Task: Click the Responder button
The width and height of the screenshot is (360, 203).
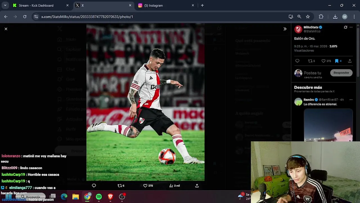Action: tap(341, 73)
